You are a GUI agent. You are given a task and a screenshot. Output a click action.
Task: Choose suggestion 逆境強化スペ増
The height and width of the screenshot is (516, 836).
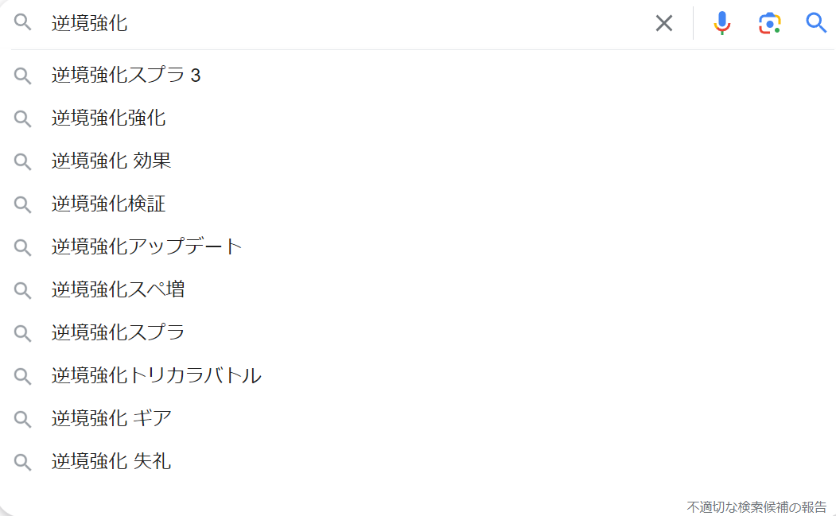tap(118, 289)
